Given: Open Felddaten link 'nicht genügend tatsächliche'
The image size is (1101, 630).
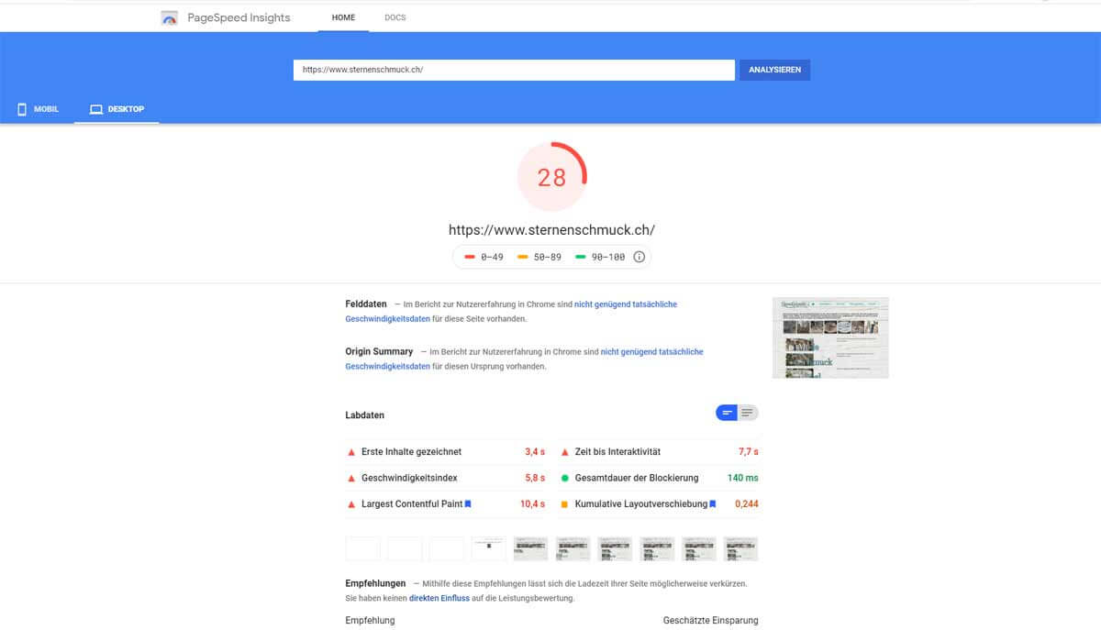Looking at the screenshot, I should click(x=626, y=304).
